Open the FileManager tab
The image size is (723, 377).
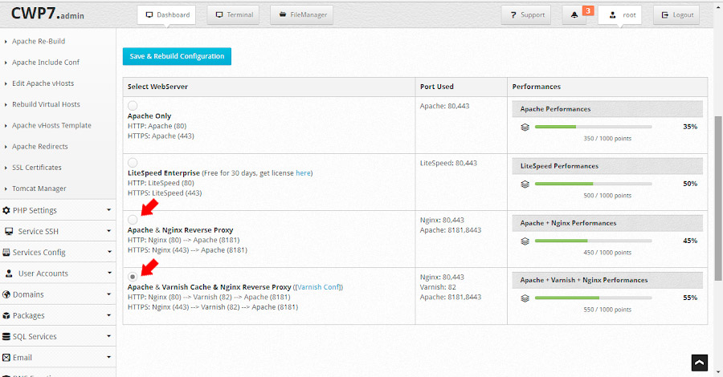(x=301, y=14)
